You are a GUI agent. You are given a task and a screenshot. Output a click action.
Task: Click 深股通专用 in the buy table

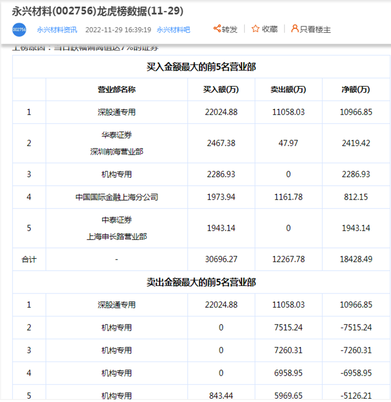(117, 112)
